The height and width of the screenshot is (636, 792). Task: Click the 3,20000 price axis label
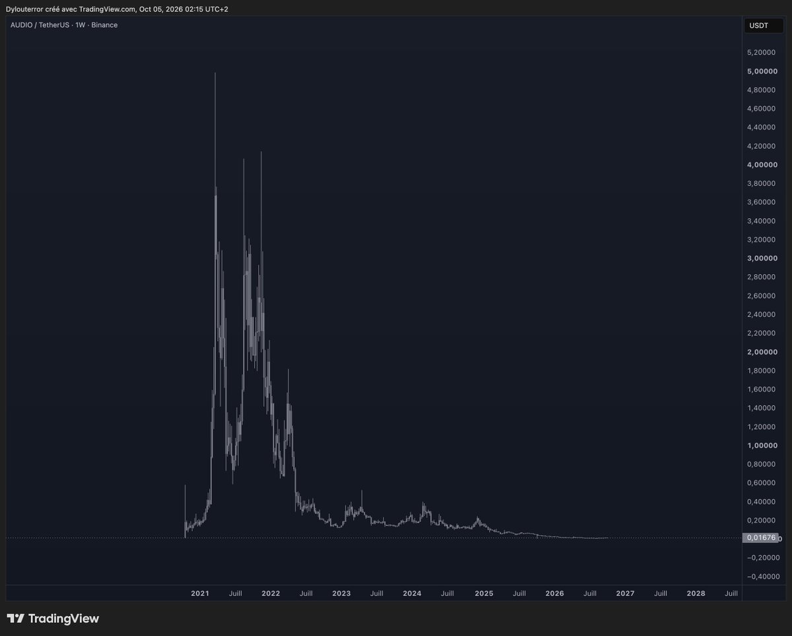[x=762, y=239]
